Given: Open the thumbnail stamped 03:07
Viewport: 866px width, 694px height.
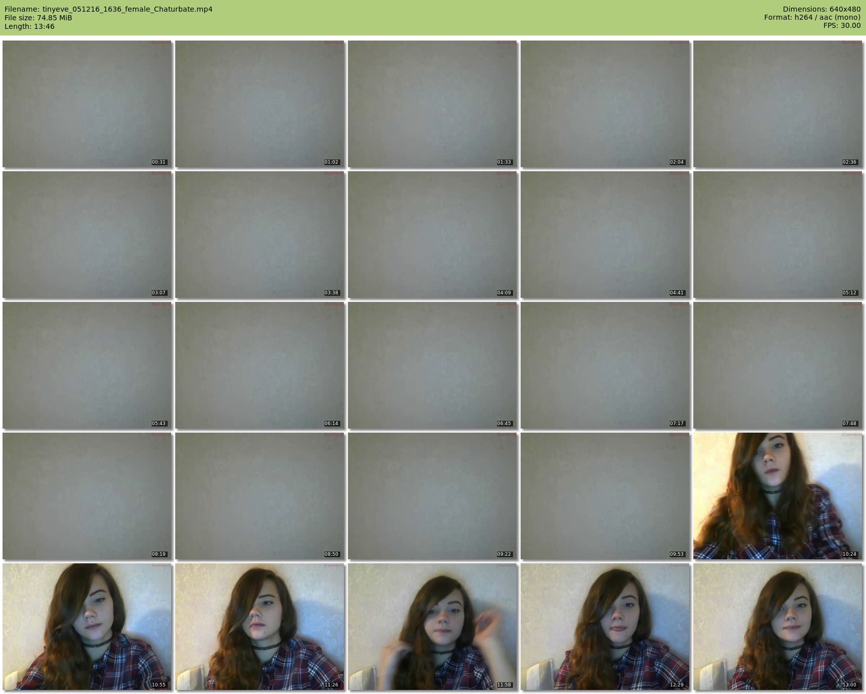Looking at the screenshot, I should [x=87, y=235].
